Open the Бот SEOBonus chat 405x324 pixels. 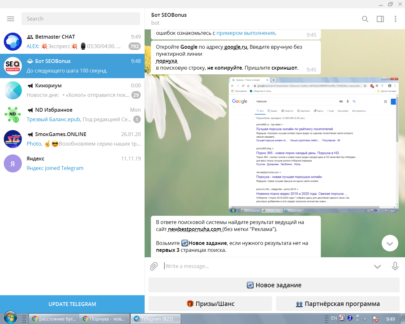(x=72, y=66)
